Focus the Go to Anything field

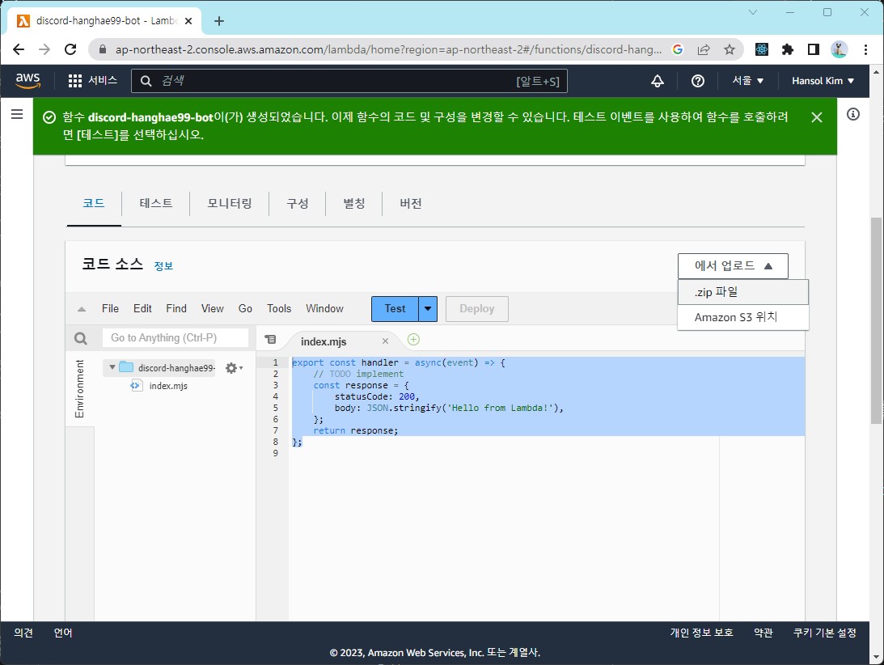click(176, 338)
